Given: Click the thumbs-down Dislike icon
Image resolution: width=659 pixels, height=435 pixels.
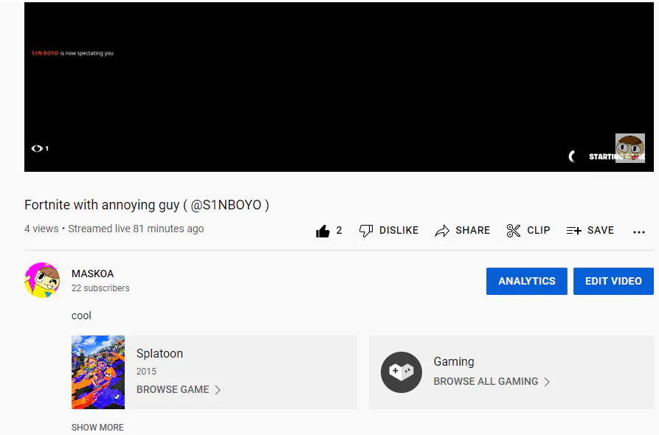Looking at the screenshot, I should pyautogui.click(x=365, y=231).
